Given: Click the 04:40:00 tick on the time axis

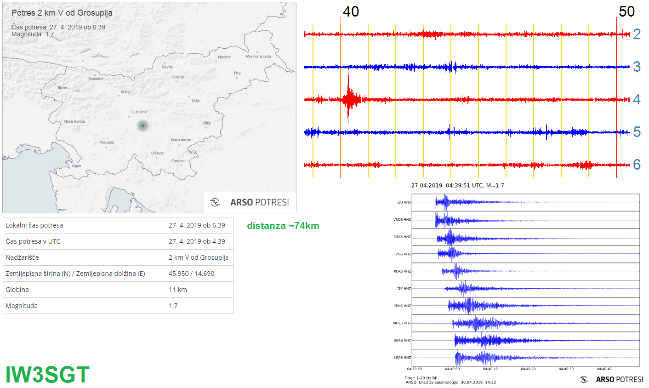Looking at the screenshot, I should click(x=452, y=369).
